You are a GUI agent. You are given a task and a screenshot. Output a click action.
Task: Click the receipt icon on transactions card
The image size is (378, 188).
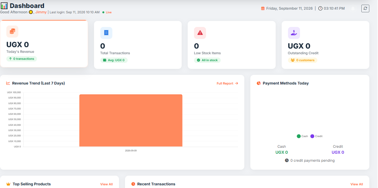pos(106,33)
